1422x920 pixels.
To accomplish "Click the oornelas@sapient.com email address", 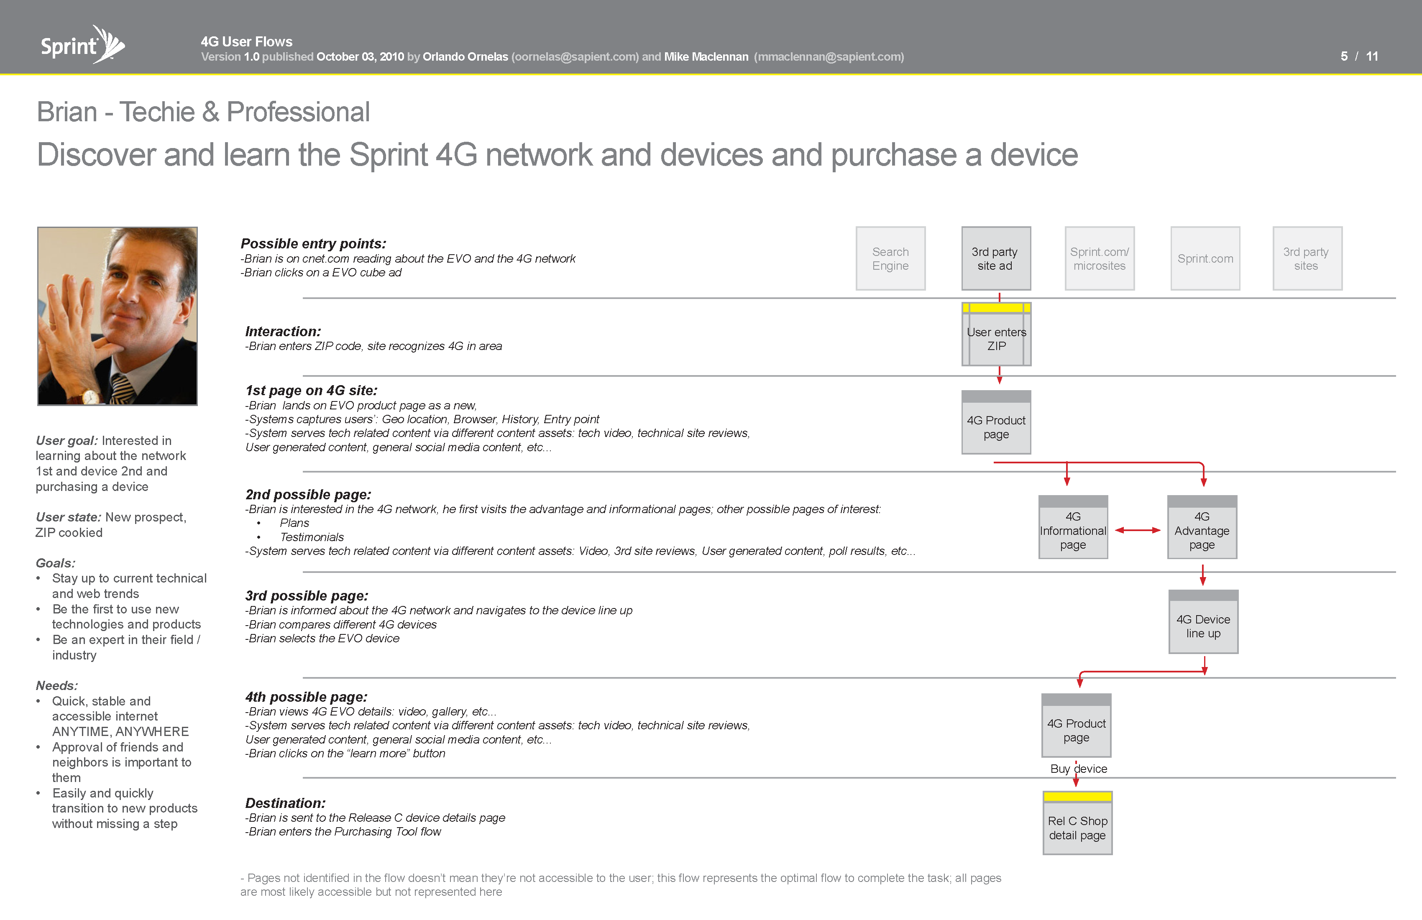I will pyautogui.click(x=575, y=57).
